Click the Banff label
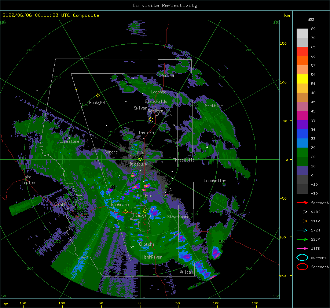This screenshot has height=308, width=330. pos(60,204)
